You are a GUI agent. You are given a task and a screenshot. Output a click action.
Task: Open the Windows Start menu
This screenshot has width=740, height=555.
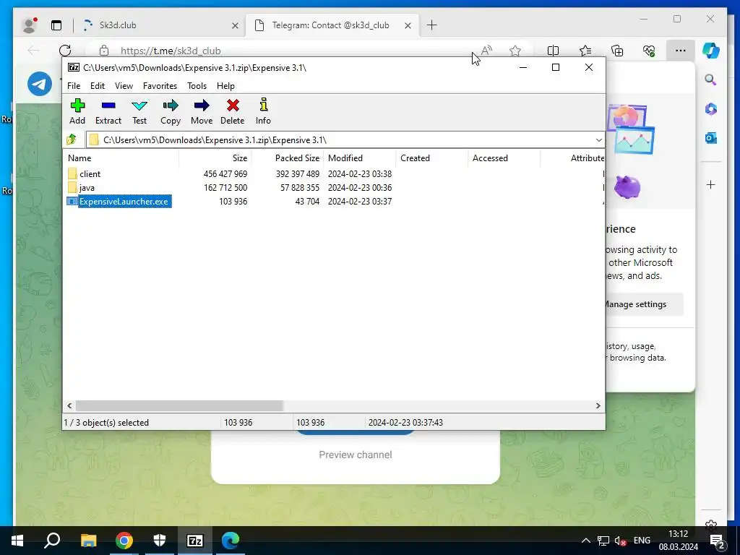click(x=17, y=541)
